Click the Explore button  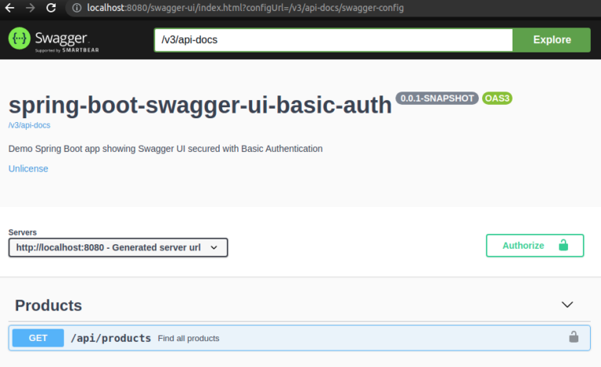(552, 40)
